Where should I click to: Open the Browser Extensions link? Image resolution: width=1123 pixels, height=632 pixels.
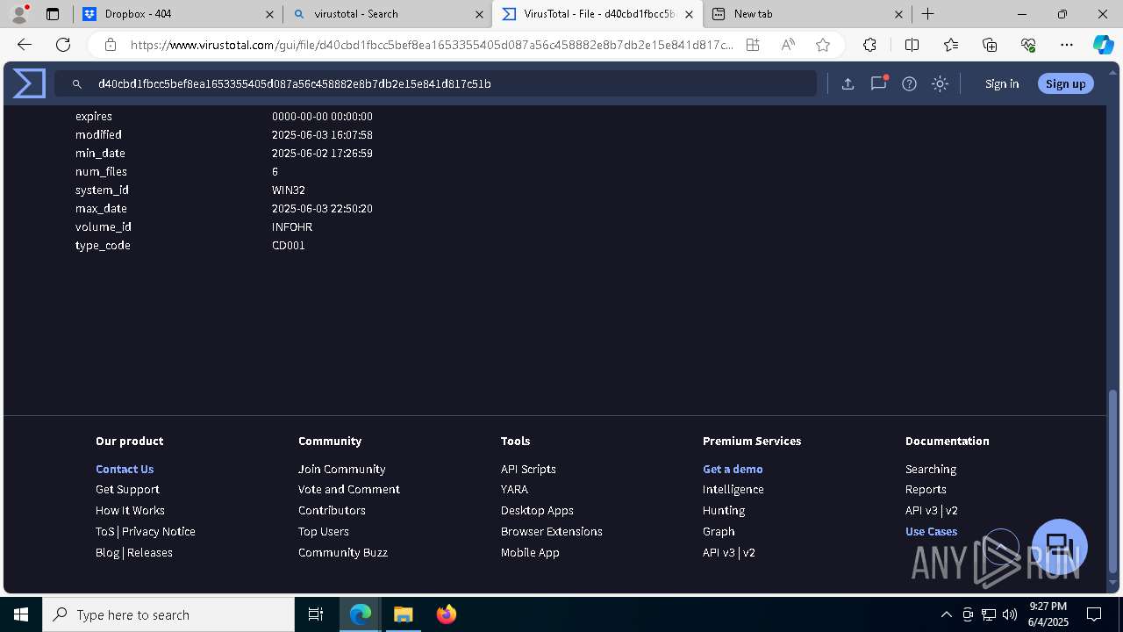[552, 532]
